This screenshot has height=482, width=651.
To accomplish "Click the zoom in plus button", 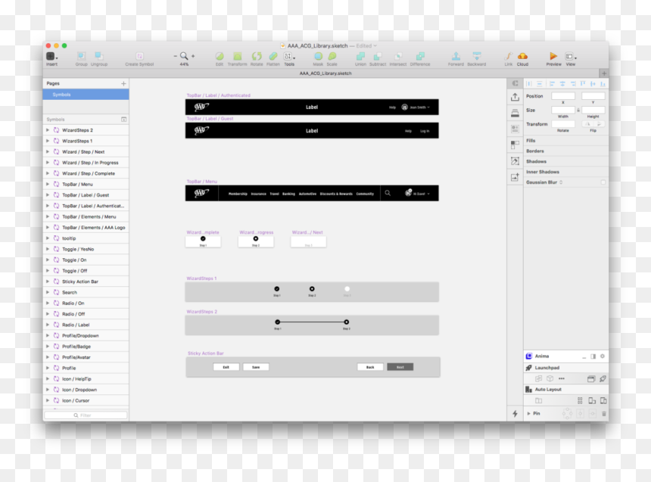I will tap(193, 56).
